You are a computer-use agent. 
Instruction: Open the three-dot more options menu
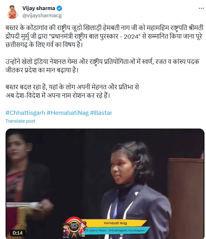click(201, 8)
